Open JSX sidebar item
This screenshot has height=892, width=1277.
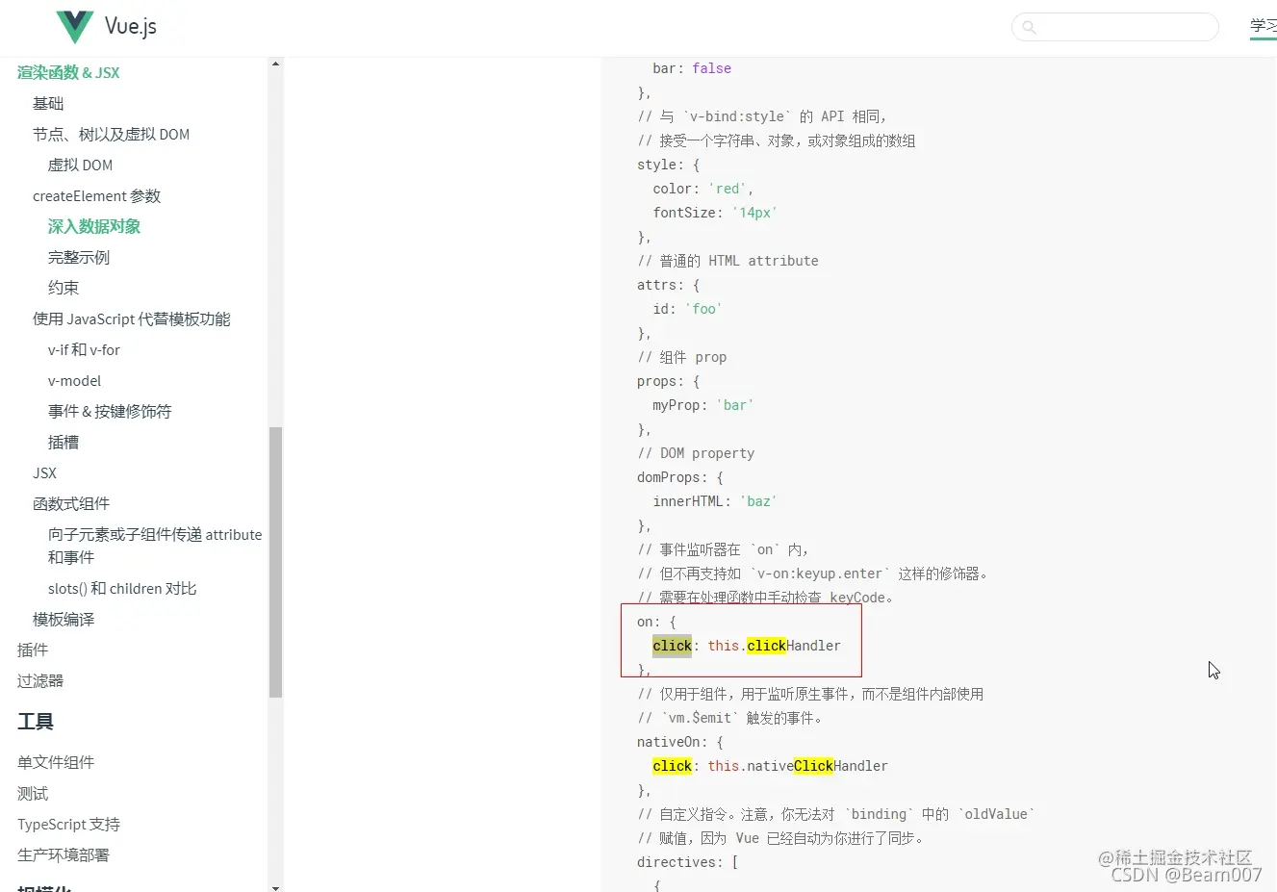click(x=44, y=472)
